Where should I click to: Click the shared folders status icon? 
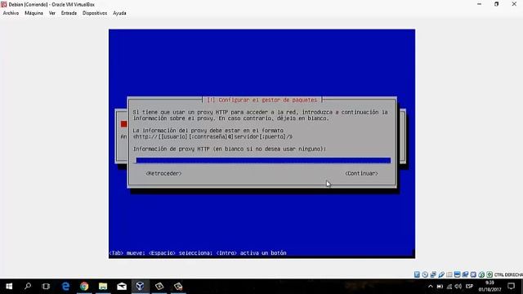point(449,274)
